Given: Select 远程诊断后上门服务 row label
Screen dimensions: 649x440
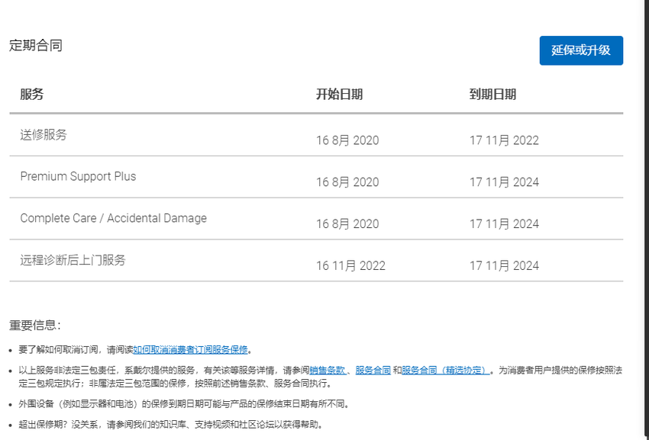Looking at the screenshot, I should [x=73, y=260].
